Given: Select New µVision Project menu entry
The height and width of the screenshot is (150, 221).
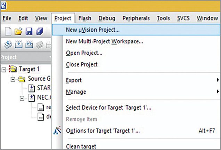Looking at the screenshot, I should coord(92,30).
